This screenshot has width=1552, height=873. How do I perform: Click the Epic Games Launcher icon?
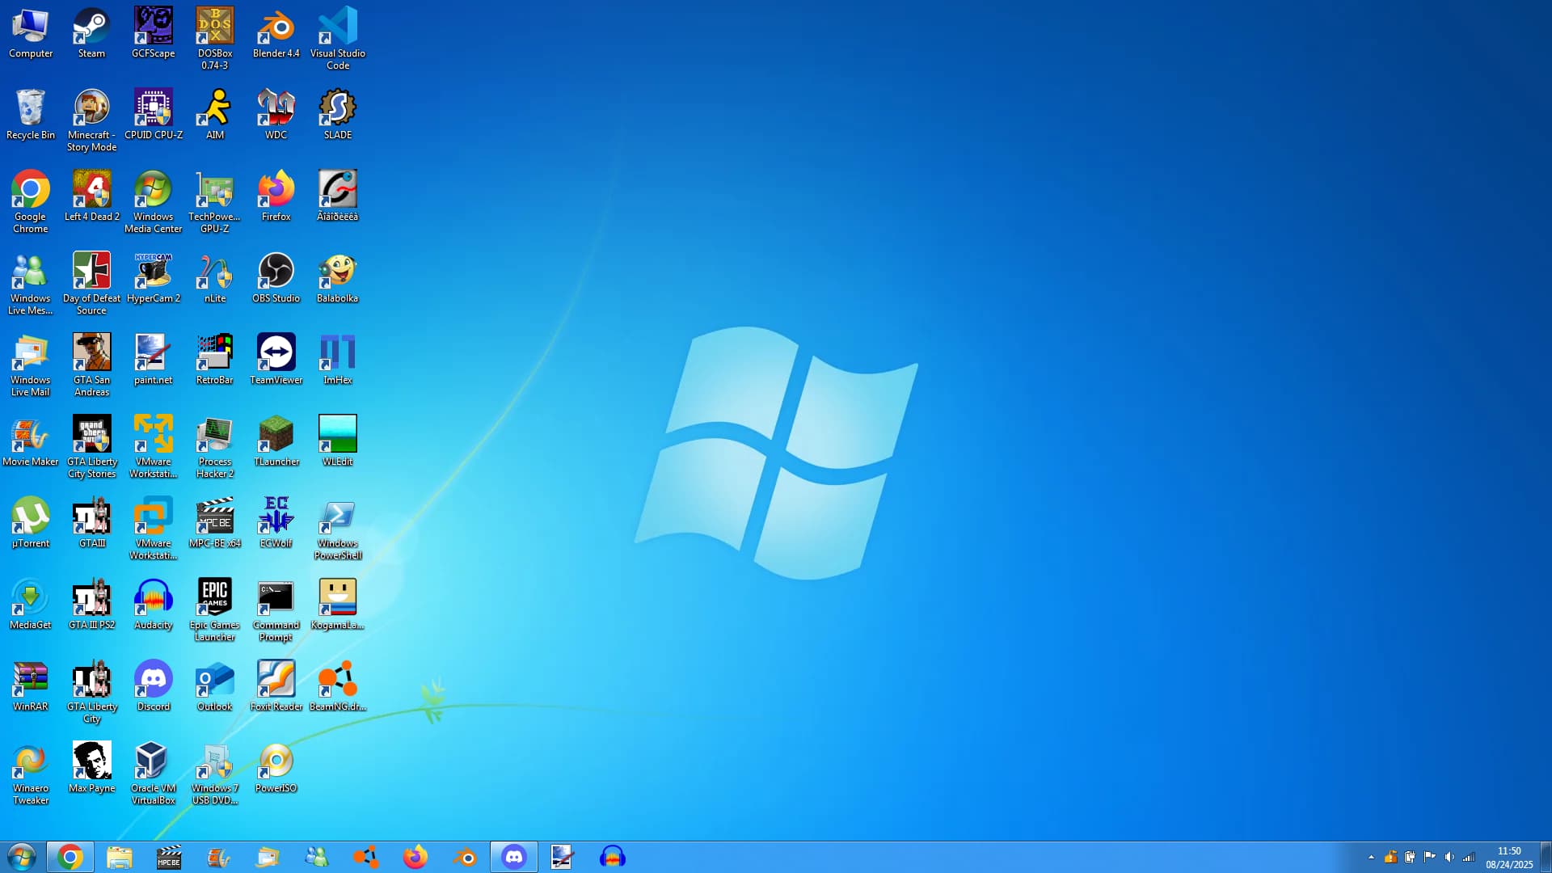tap(214, 599)
